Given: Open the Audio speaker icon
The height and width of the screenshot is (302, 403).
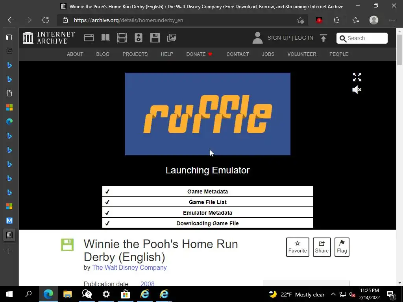Looking at the screenshot, I should pos(139,38).
